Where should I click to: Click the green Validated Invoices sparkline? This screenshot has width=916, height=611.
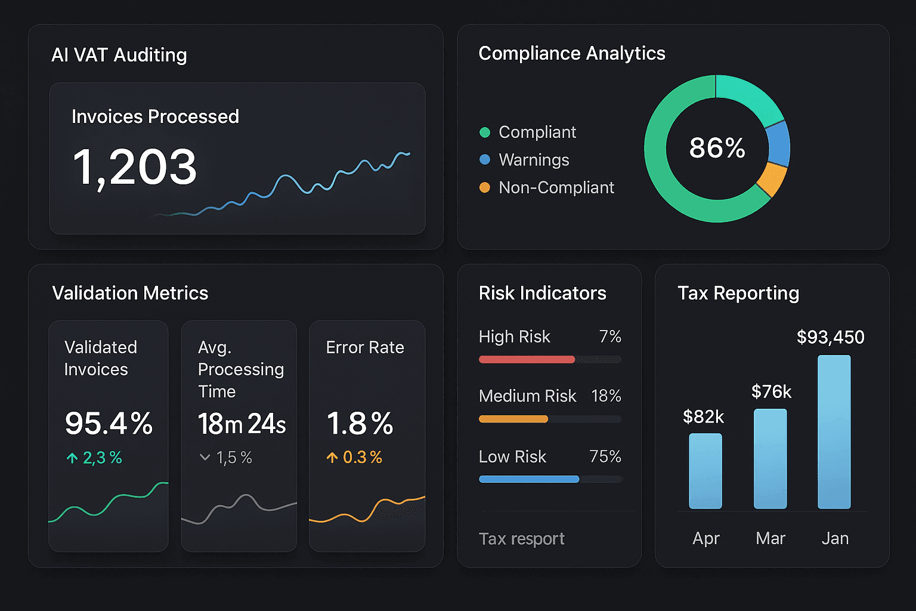[x=108, y=502]
